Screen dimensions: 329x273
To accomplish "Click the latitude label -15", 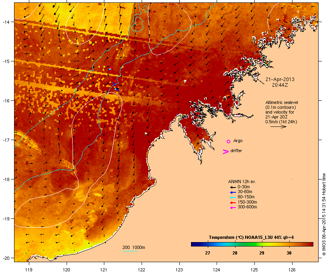I will 6,61.
